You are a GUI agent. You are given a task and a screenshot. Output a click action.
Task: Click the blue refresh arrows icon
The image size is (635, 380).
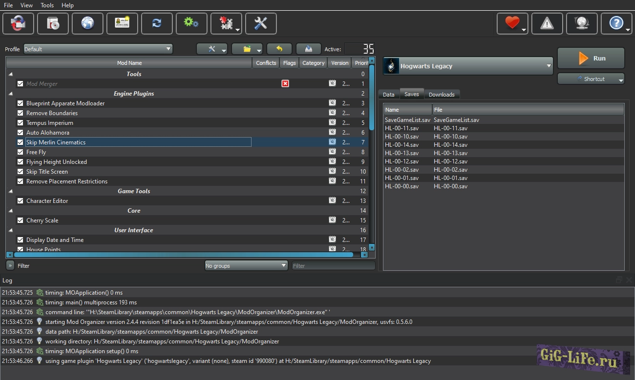(x=157, y=23)
